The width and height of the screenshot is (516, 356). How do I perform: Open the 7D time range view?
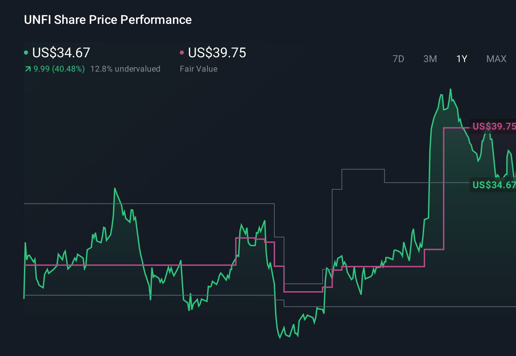tap(398, 59)
